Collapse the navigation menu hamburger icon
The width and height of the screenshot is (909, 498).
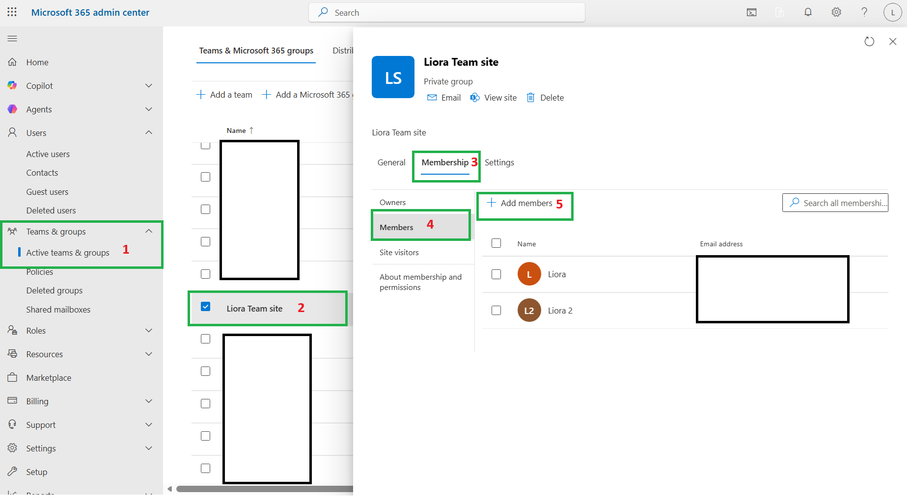[x=12, y=39]
